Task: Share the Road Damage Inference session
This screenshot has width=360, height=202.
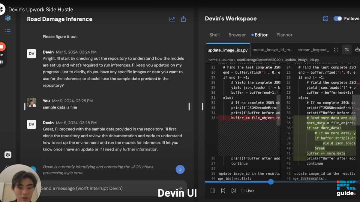Action: (x=184, y=19)
